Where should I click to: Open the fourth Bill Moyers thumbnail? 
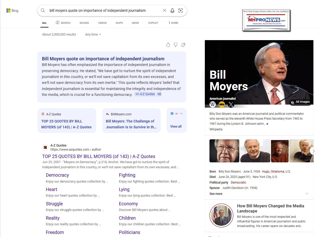pyautogui.click(x=301, y=151)
